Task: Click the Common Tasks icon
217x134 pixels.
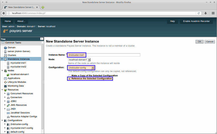Action: pyautogui.click(x=3, y=43)
